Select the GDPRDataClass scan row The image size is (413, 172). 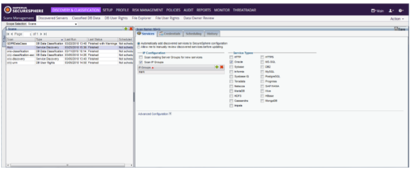click(x=70, y=43)
